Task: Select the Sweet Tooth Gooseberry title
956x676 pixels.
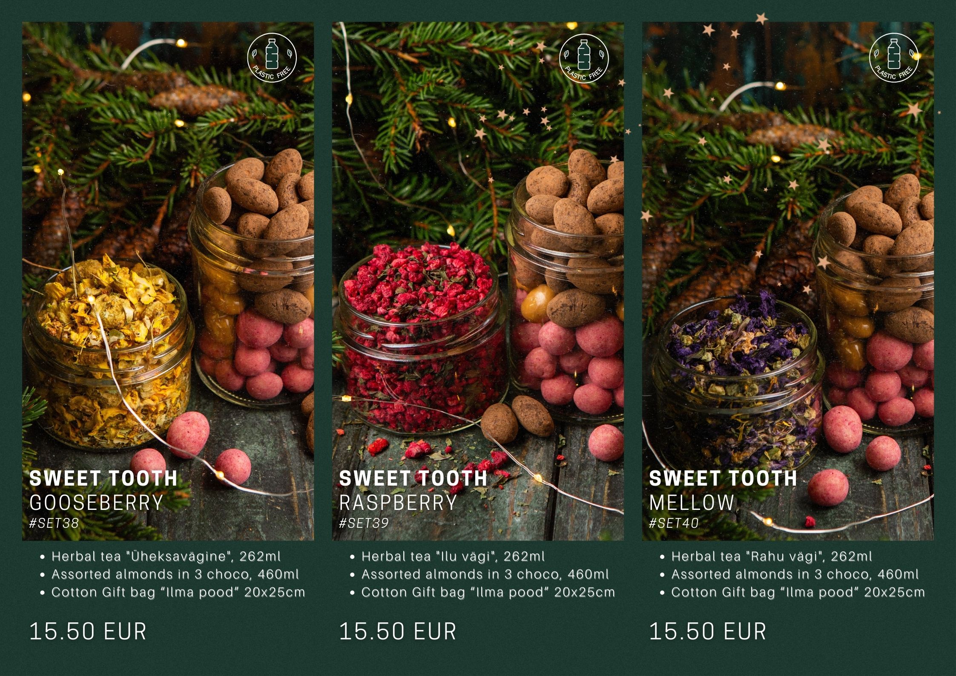Action: click(103, 491)
